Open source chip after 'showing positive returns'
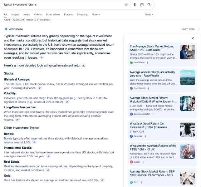201x187 pixels. coord(17,120)
